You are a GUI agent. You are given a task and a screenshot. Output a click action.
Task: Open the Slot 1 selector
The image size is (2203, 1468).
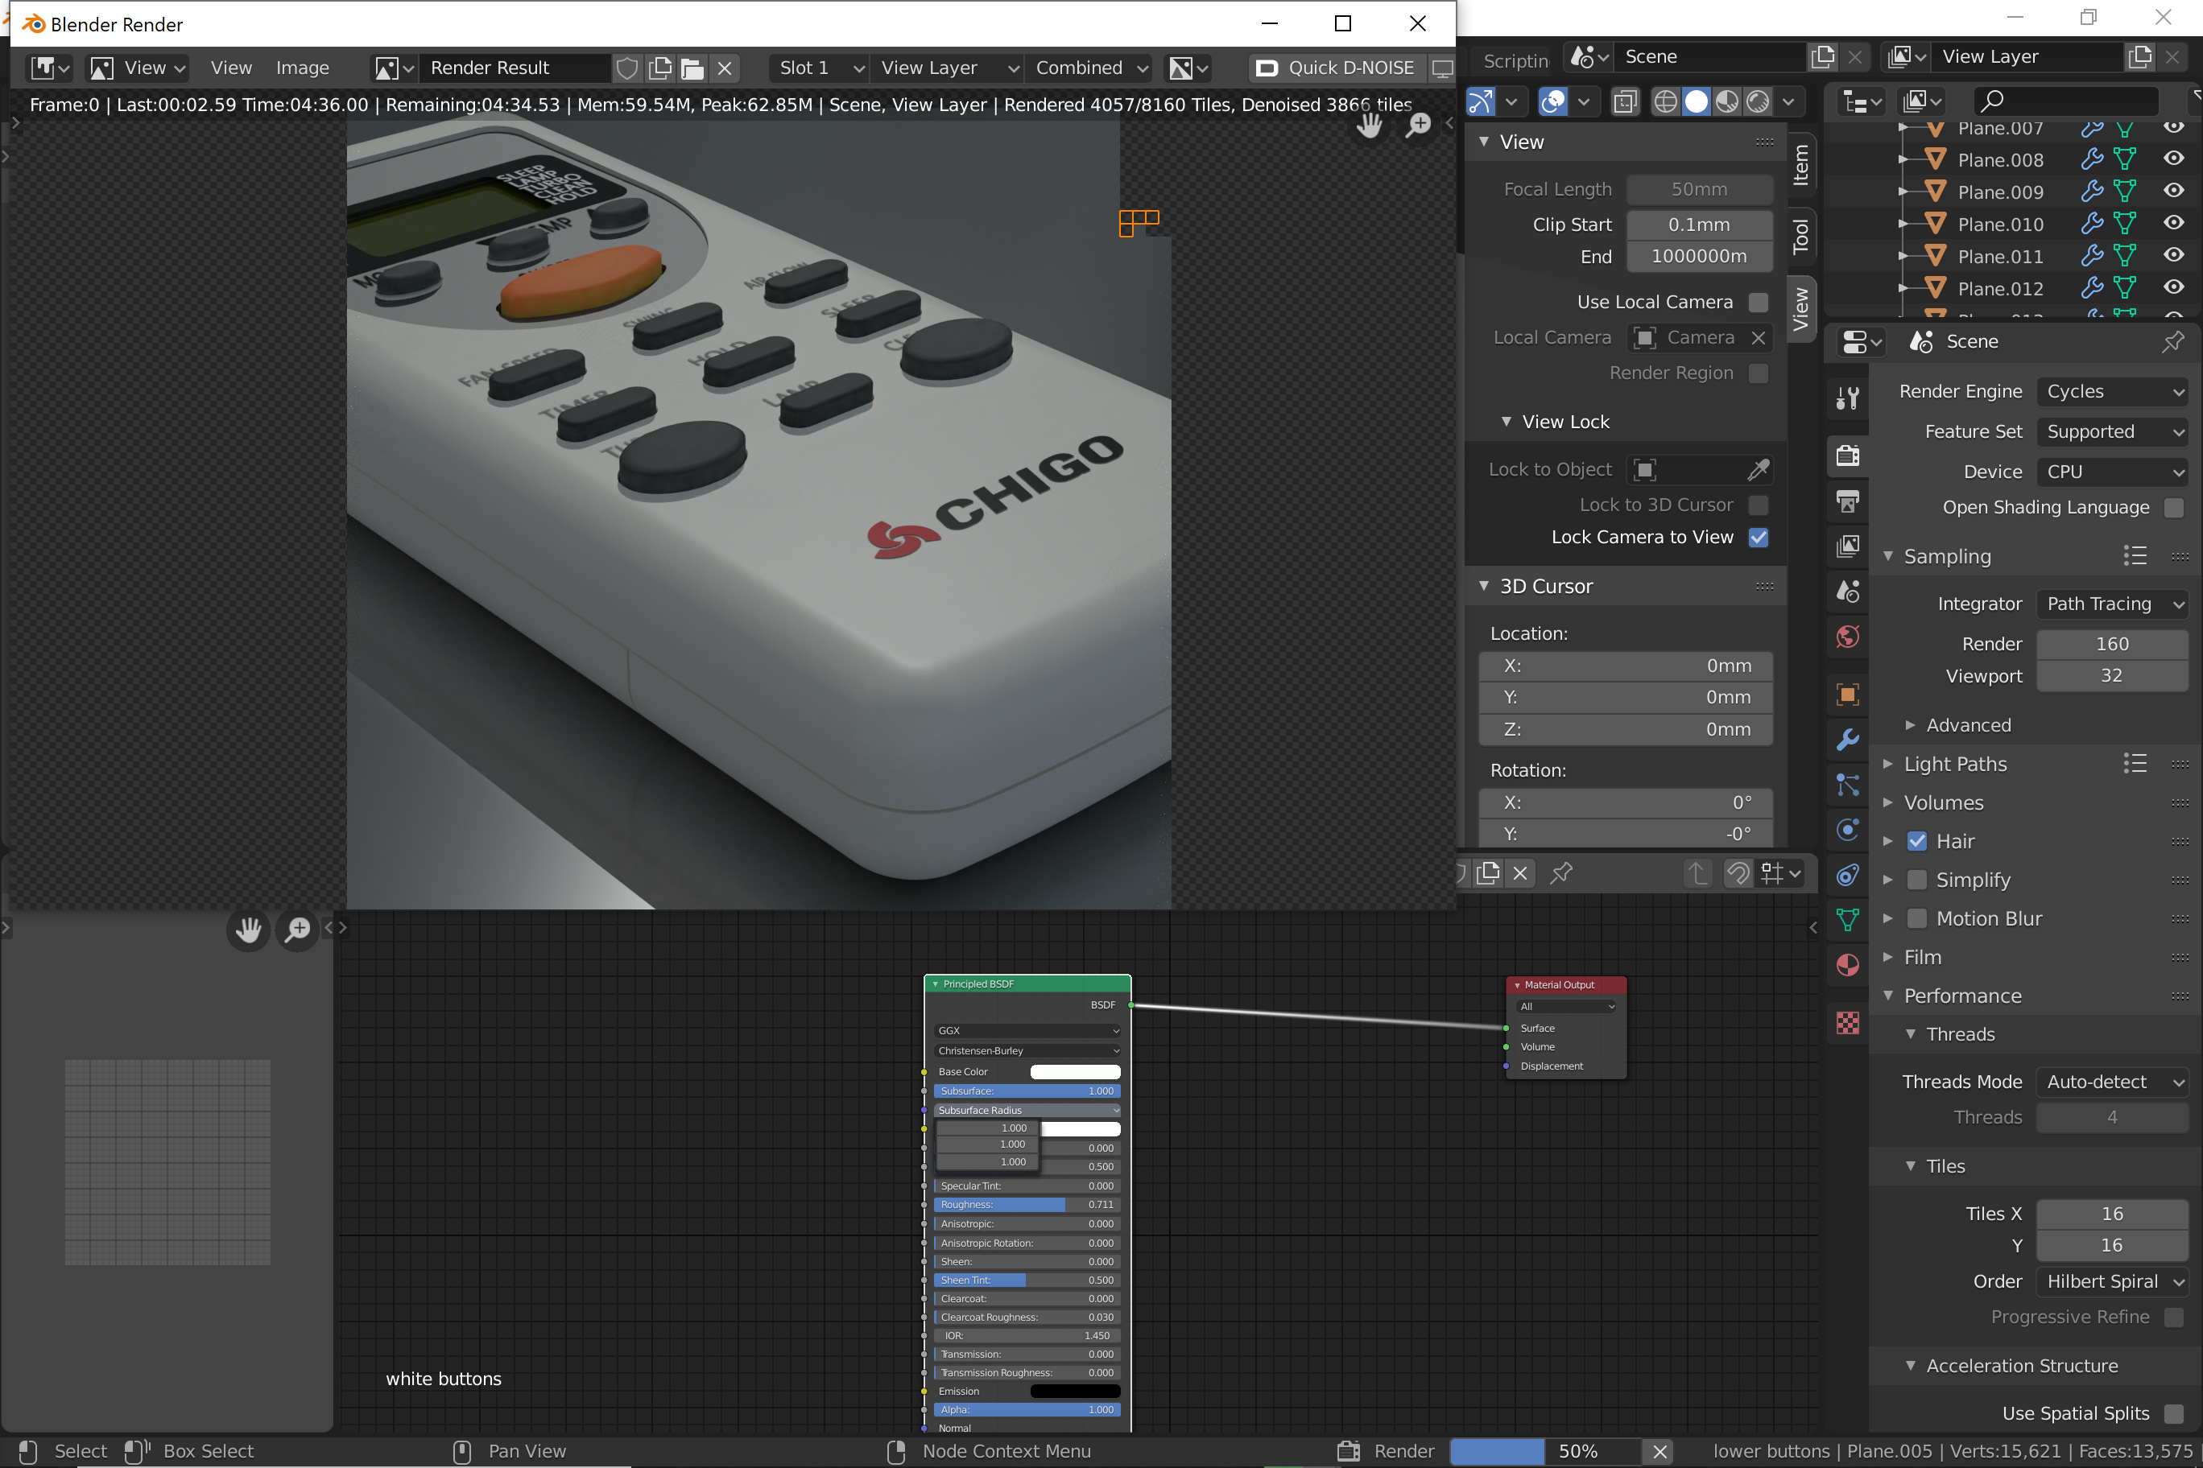pyautogui.click(x=820, y=68)
